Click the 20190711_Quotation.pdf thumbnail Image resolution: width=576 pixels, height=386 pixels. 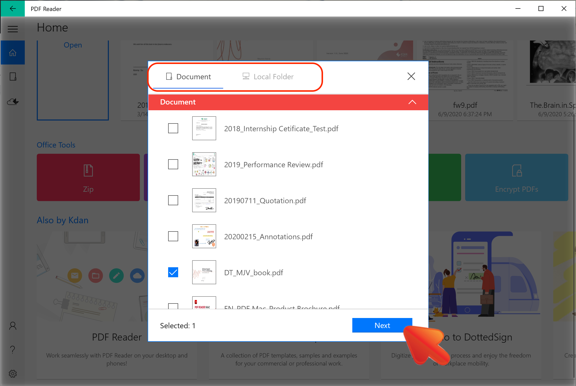(x=204, y=200)
